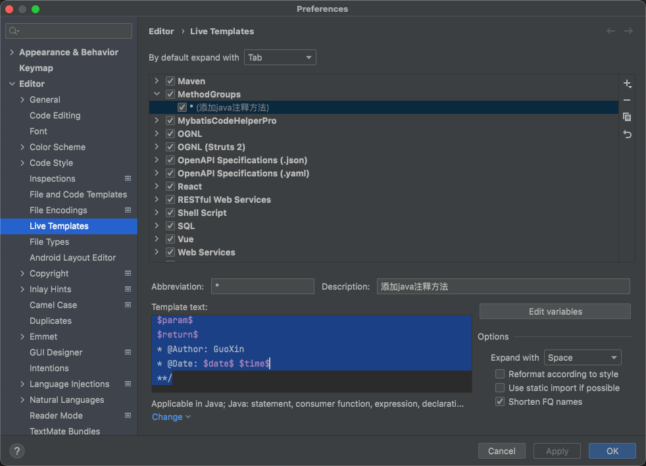Screen dimensions: 646x466
Task: Confirm preferences with OK button
Action: 612,451
